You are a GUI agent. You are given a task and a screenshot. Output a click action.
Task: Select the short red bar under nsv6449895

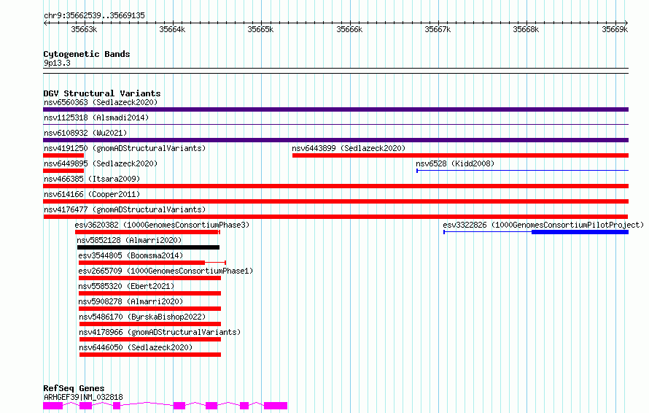63,171
